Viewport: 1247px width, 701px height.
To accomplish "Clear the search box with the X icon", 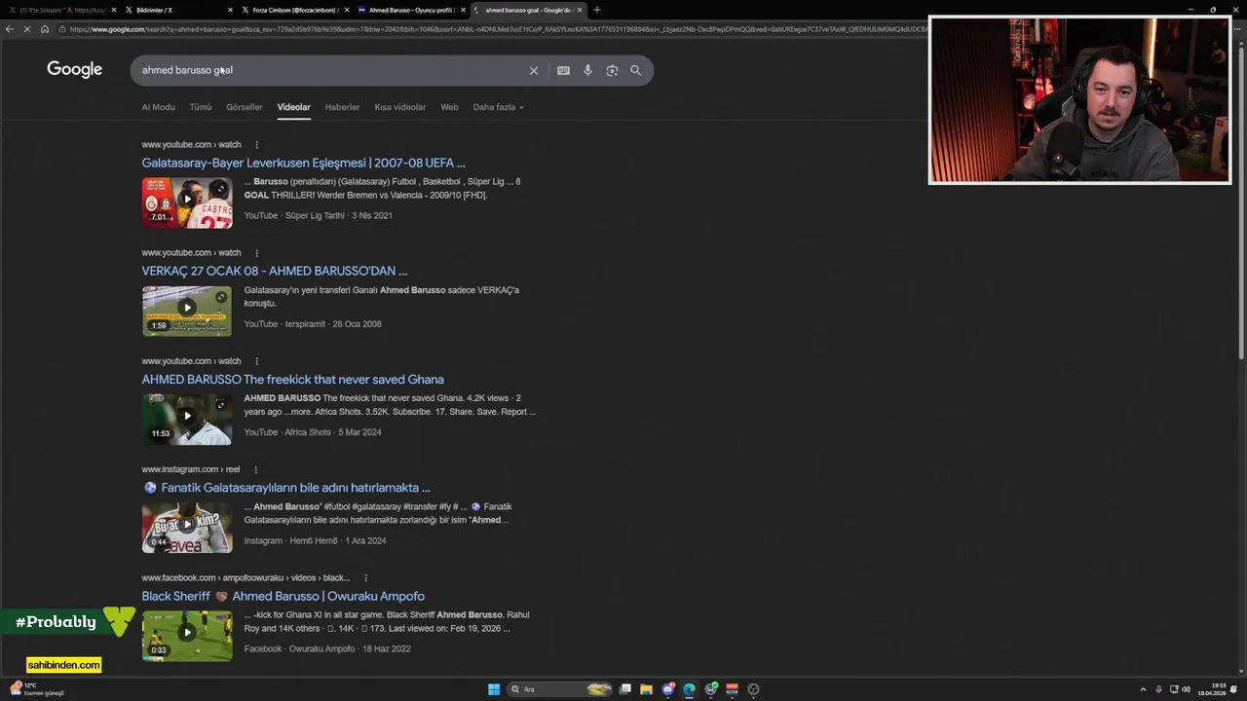I will point(533,70).
